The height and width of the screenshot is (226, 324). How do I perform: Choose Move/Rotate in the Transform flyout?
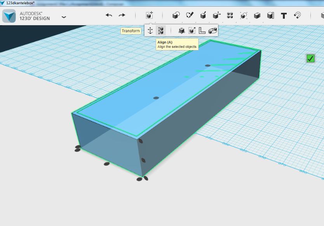[150, 31]
